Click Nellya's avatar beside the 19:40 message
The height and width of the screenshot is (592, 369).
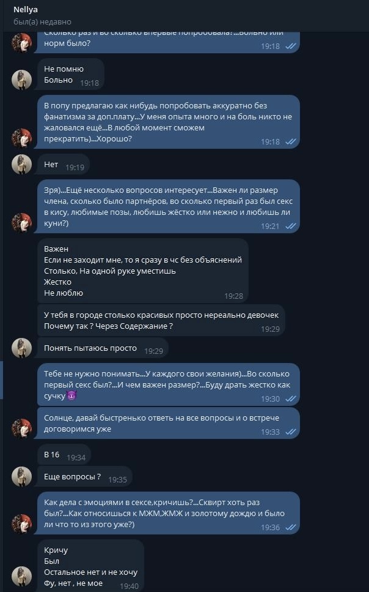[x=22, y=577]
